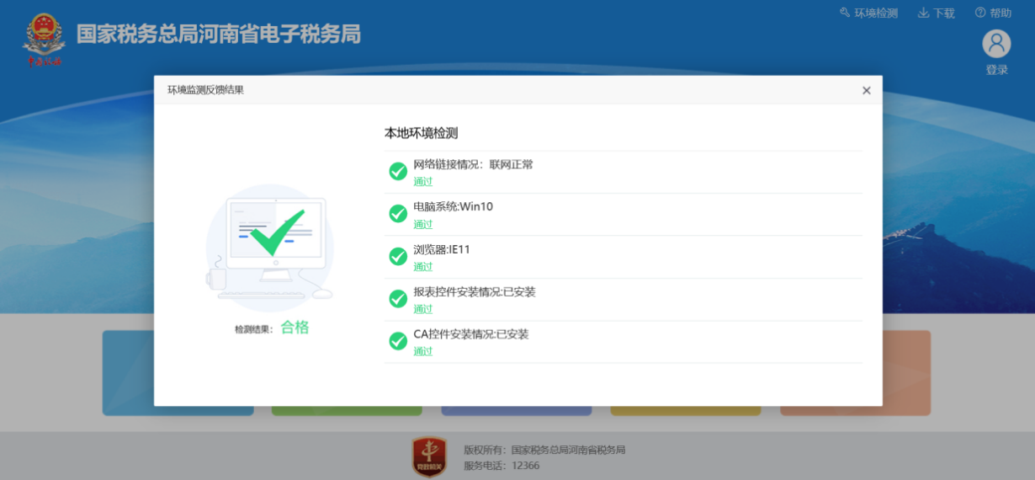Viewport: 1035px width, 480px height.
Task: Click green check icon beside 报表控件安装情况
Action: pyautogui.click(x=398, y=299)
